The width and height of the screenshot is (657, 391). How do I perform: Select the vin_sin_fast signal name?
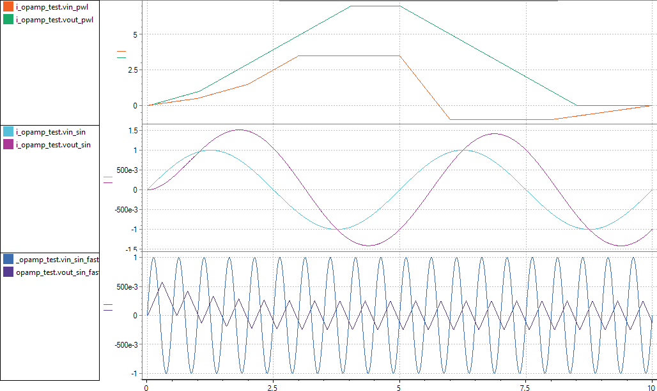click(x=57, y=260)
